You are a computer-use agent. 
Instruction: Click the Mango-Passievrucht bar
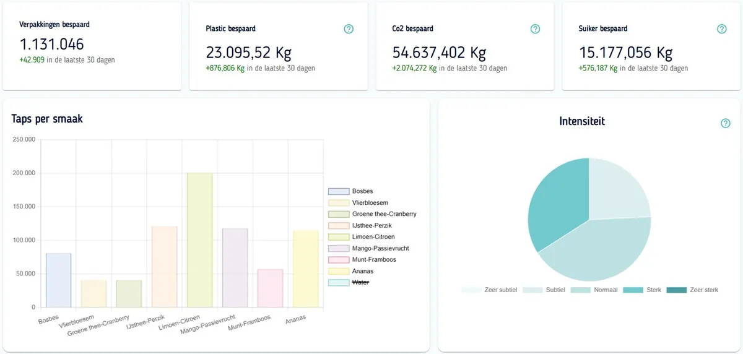point(235,268)
